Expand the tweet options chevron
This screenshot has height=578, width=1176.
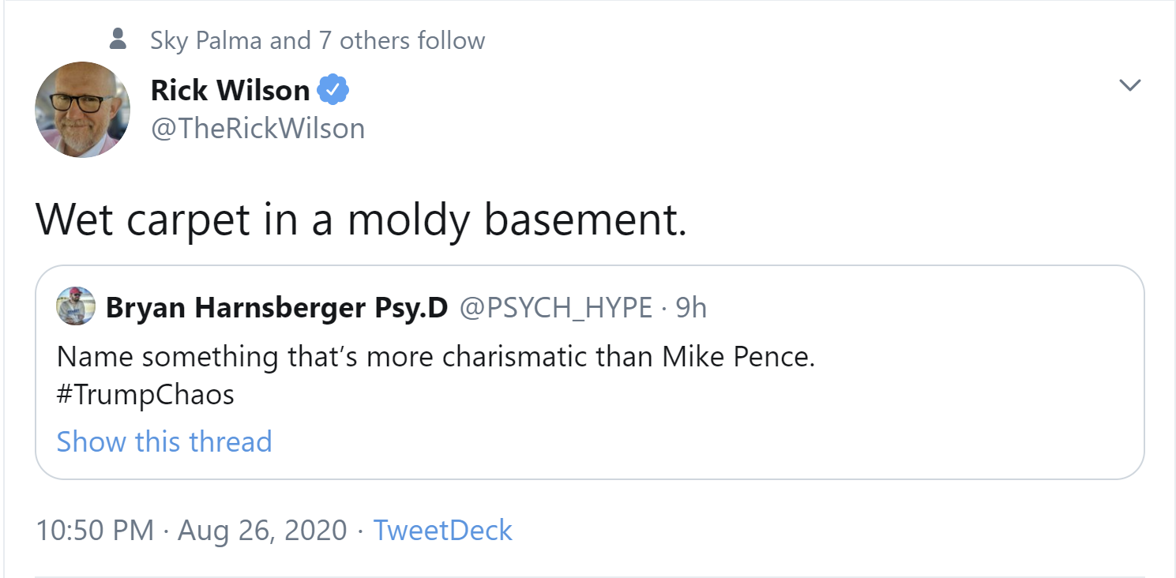(1130, 85)
